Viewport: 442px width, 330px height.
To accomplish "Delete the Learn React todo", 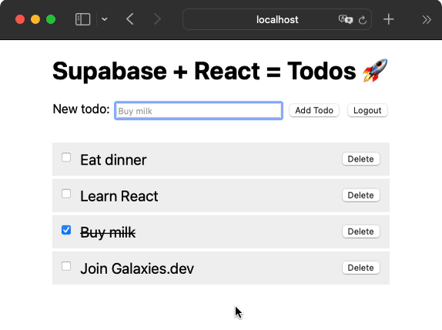I will [x=361, y=195].
